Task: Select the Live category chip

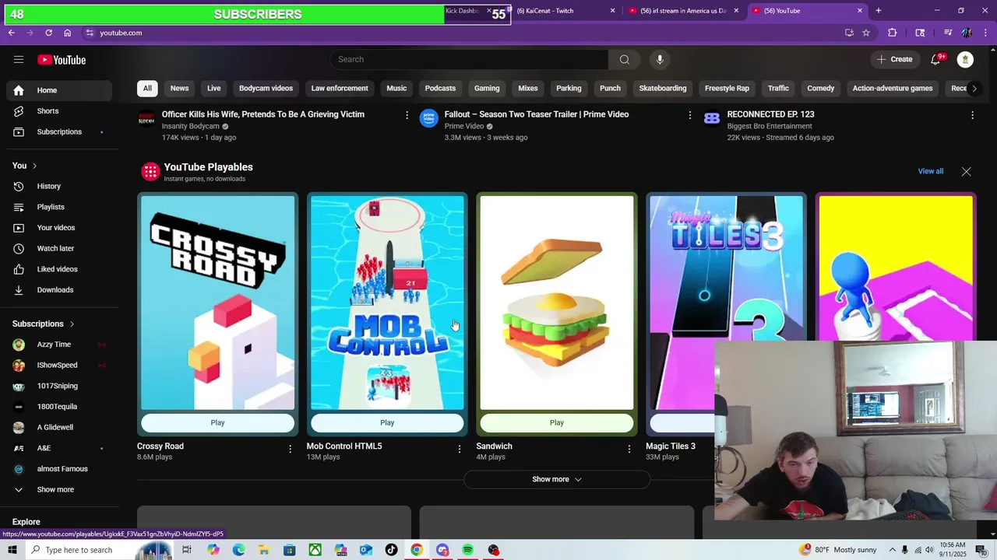Action: coord(214,89)
